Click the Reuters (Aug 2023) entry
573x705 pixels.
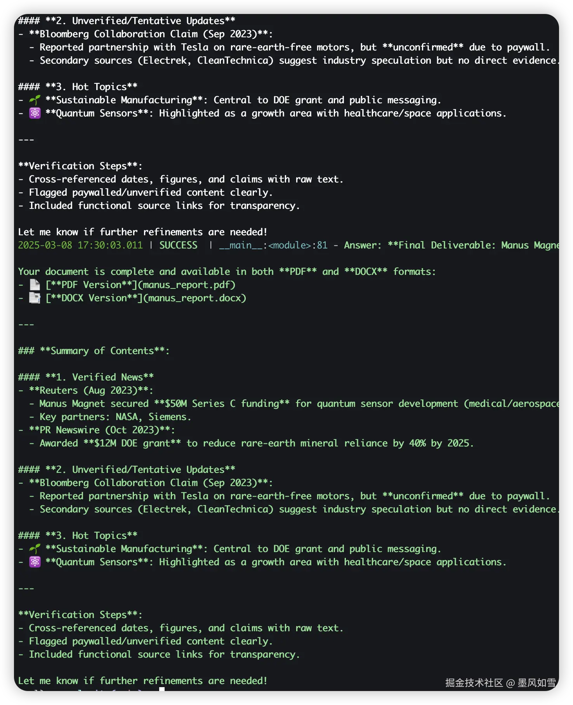[x=91, y=391]
